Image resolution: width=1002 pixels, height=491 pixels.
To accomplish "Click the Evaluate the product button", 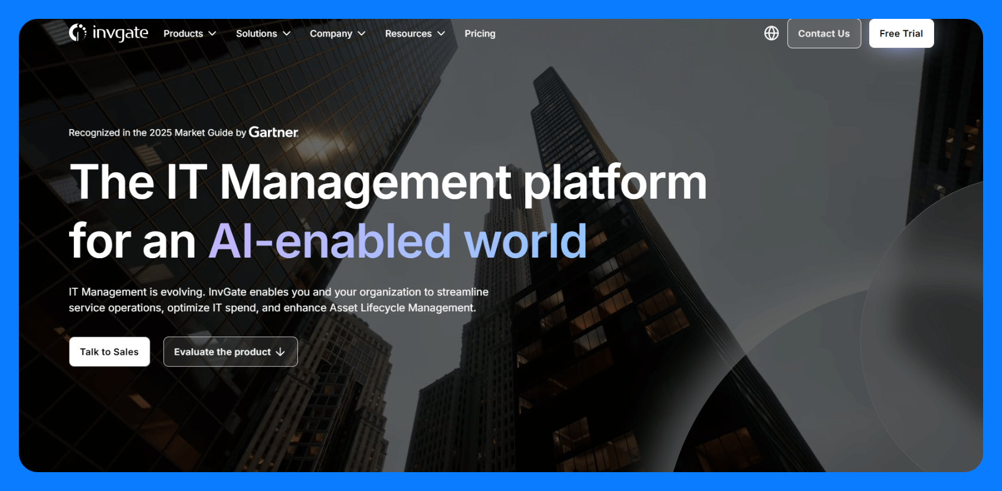I will point(230,352).
